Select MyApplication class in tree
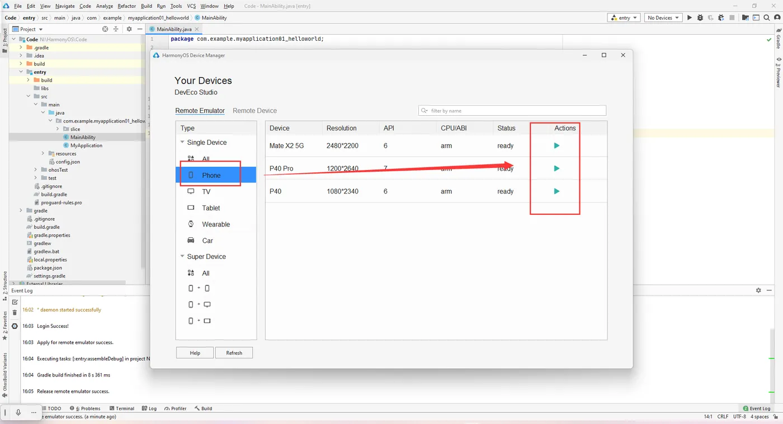The height and width of the screenshot is (424, 783). pyautogui.click(x=86, y=145)
